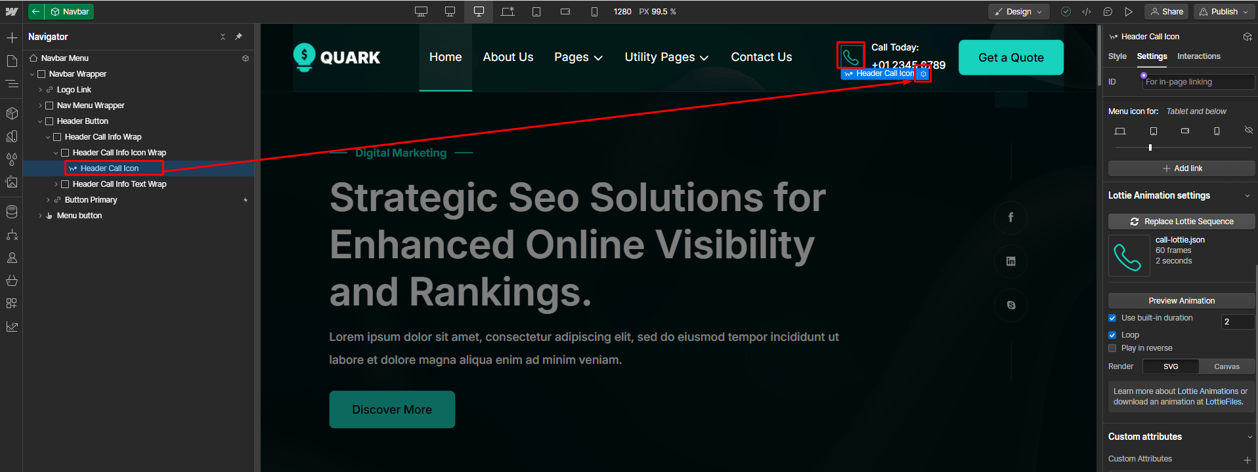Expand the Logo Link tree node
The image size is (1258, 472).
[40, 90]
